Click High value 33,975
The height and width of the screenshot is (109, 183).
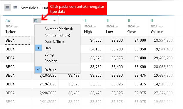coord(96,58)
